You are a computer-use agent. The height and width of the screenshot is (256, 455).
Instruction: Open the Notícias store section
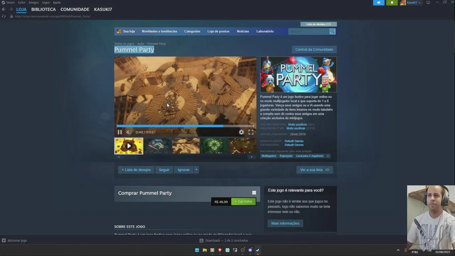pyautogui.click(x=243, y=31)
